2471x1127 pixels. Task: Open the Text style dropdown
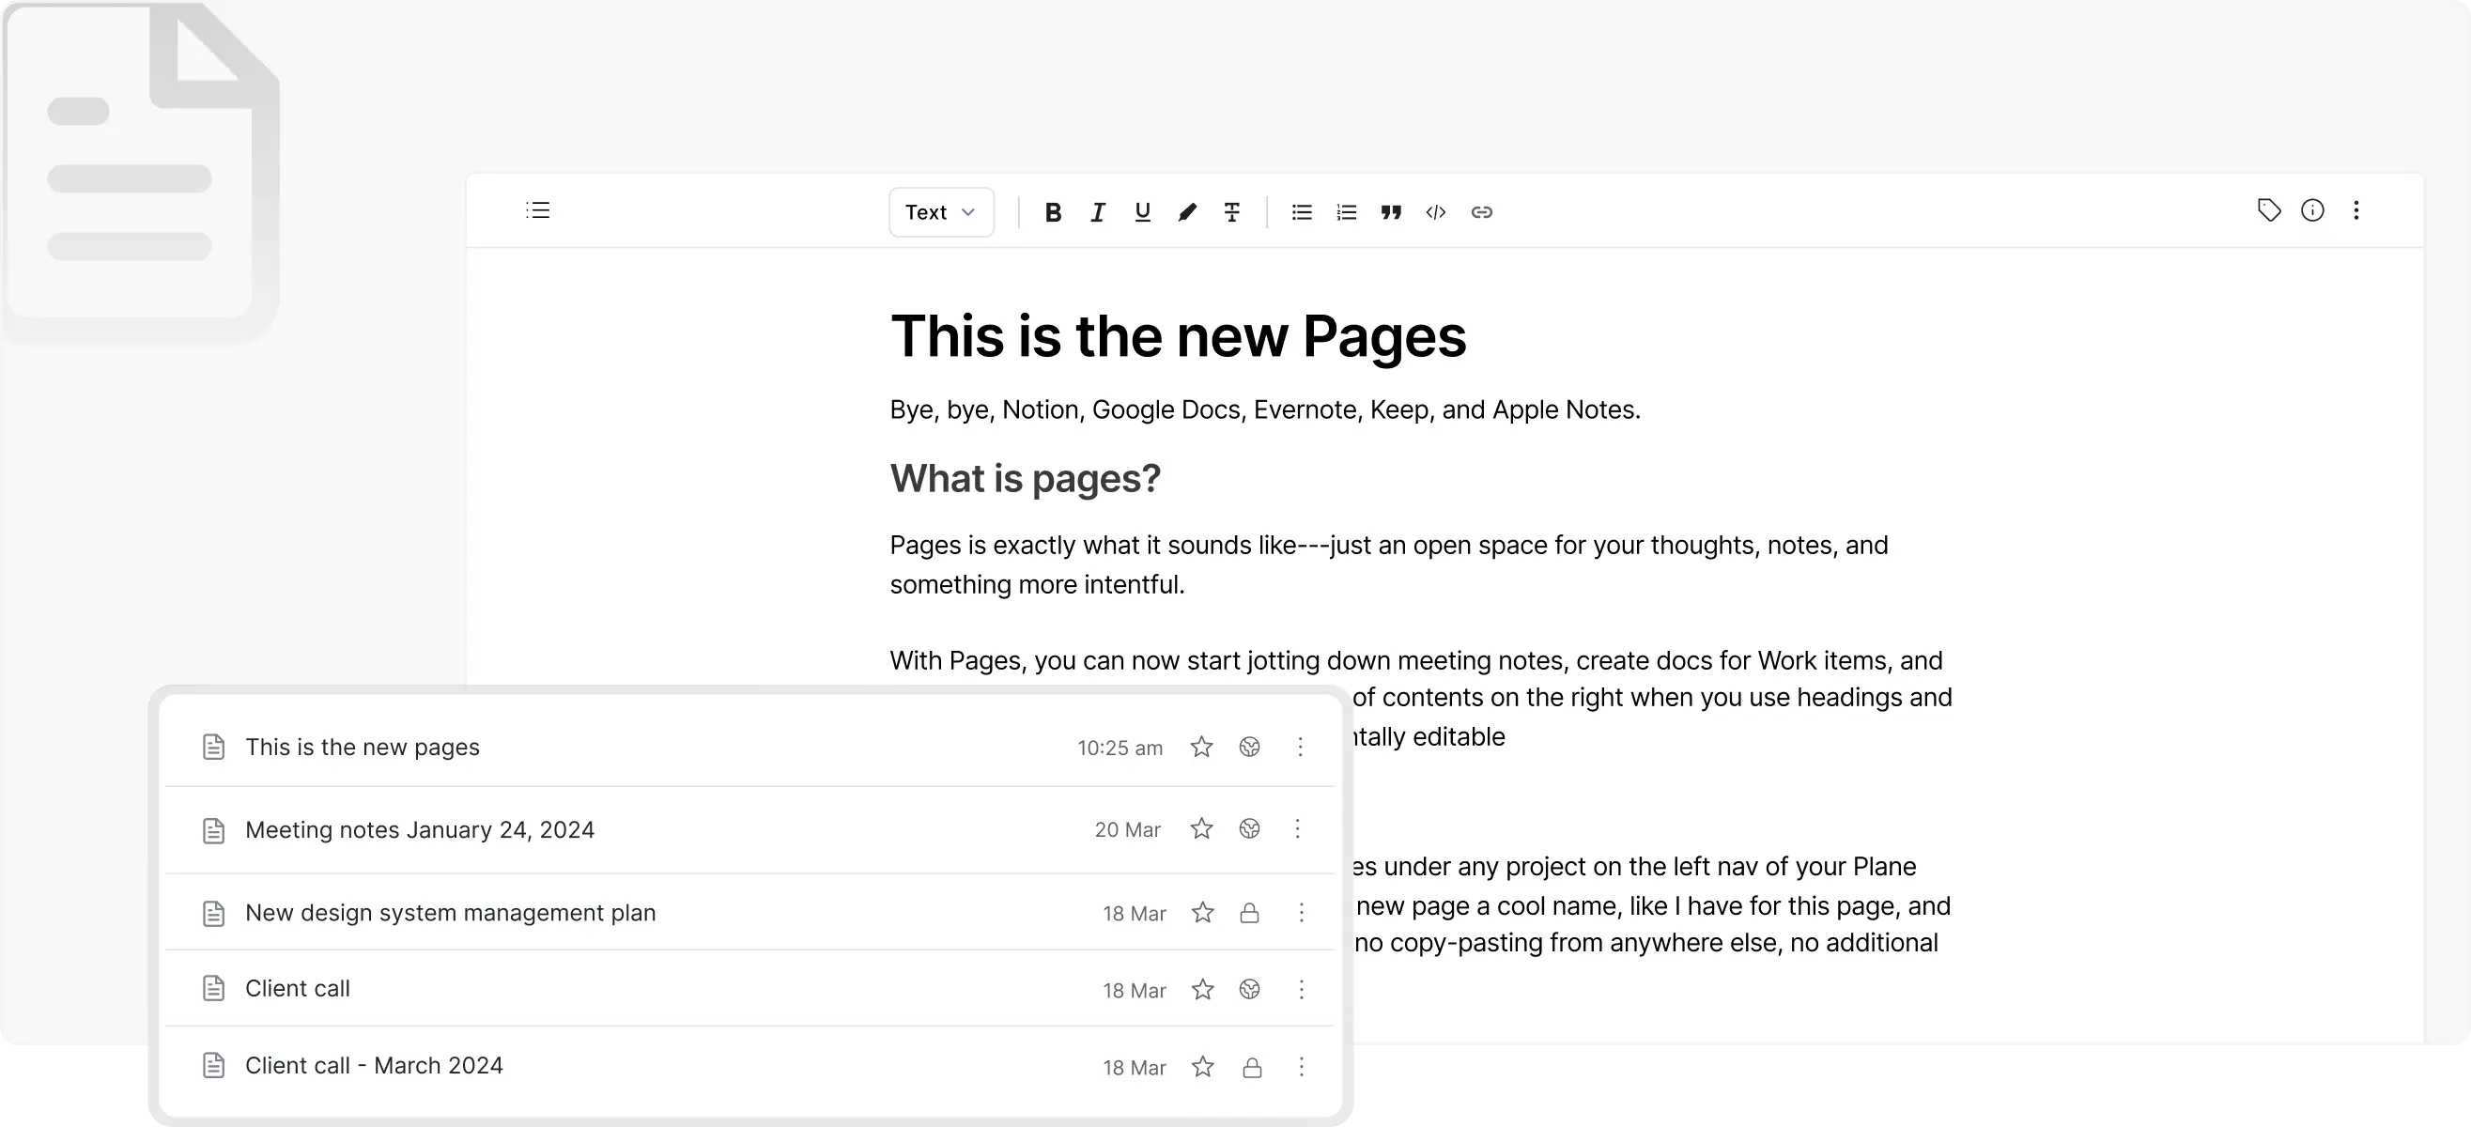pos(940,212)
